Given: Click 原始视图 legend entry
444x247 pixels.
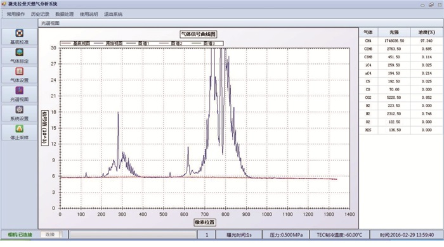Looking at the screenshot, I should [108, 43].
